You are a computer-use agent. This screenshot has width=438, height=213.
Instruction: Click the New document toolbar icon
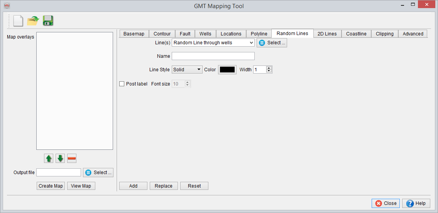(x=18, y=21)
